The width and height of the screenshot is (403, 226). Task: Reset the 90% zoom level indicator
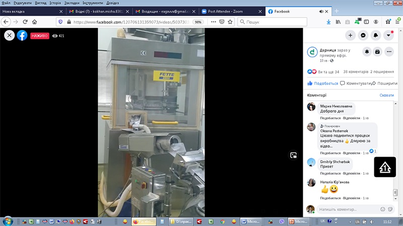click(x=198, y=22)
